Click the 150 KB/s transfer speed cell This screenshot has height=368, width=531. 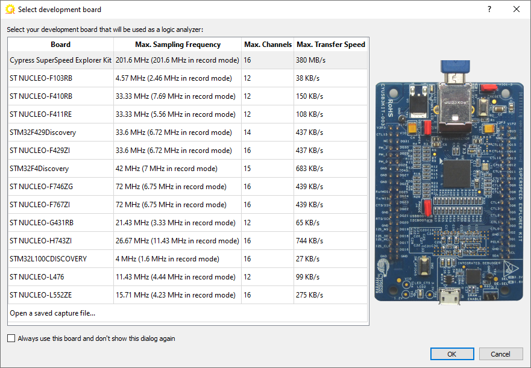point(330,96)
